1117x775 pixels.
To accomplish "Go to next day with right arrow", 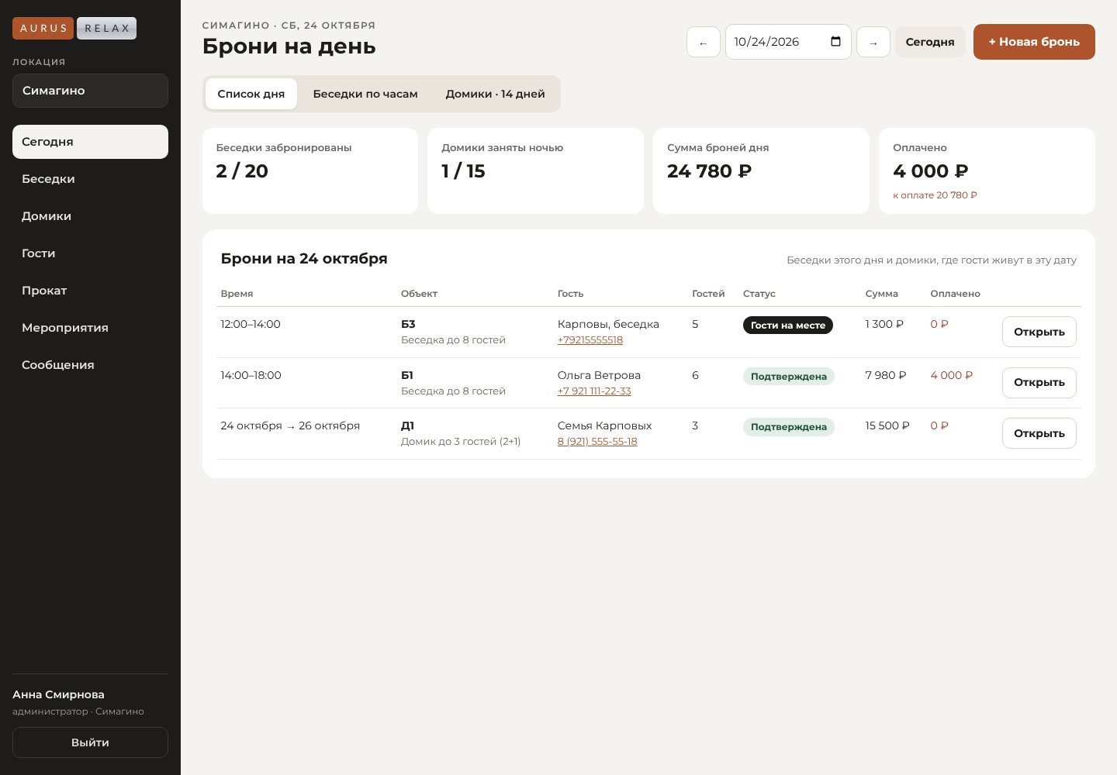I will [873, 42].
